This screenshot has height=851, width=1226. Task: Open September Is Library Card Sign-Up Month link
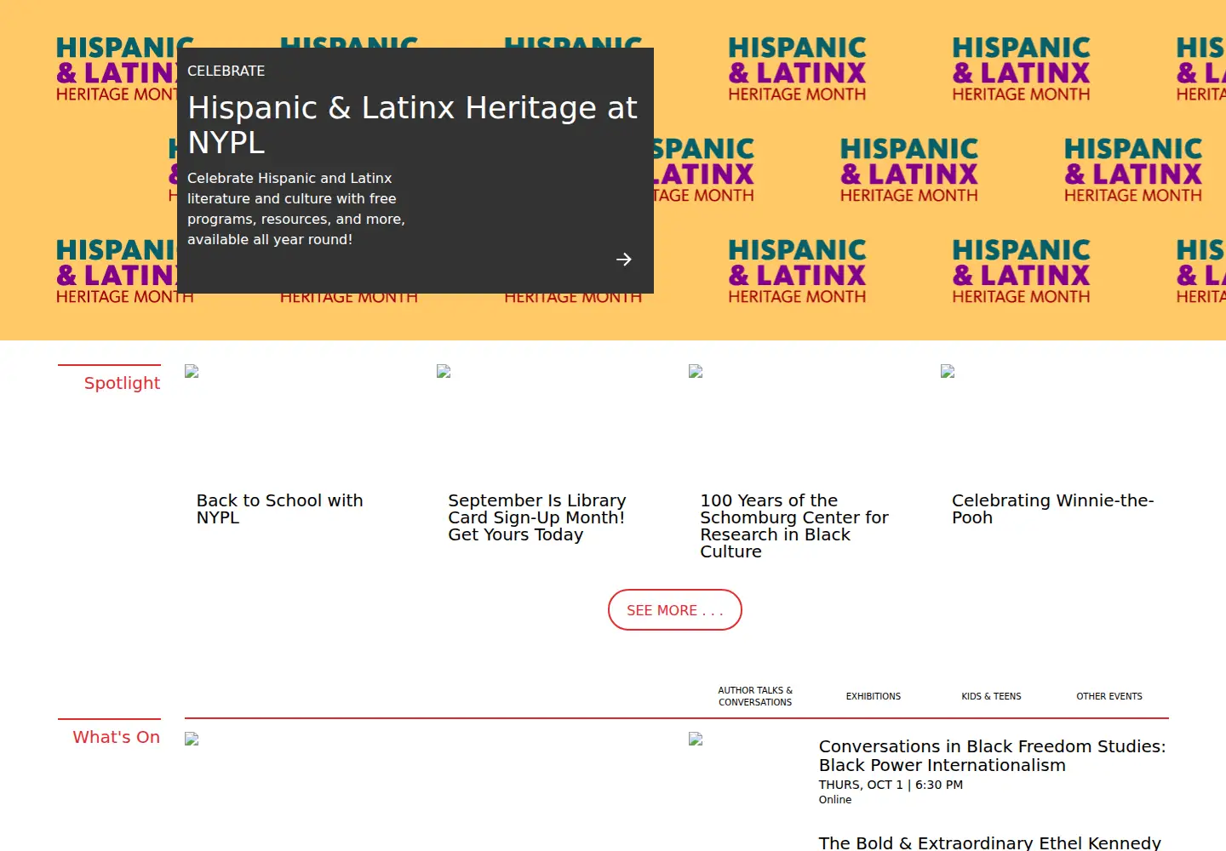[x=537, y=517]
